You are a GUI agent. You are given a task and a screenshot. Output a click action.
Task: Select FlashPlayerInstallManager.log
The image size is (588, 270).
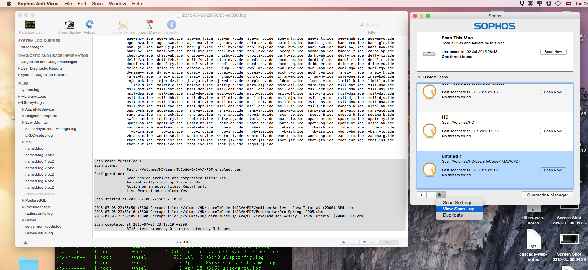click(51, 129)
